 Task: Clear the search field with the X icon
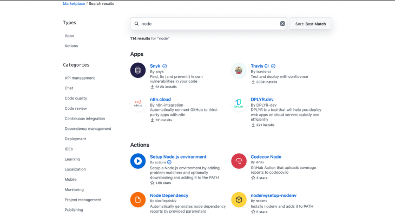(282, 23)
